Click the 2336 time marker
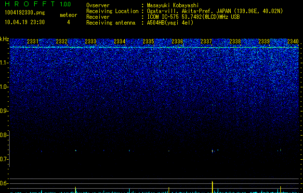 pos(177,41)
